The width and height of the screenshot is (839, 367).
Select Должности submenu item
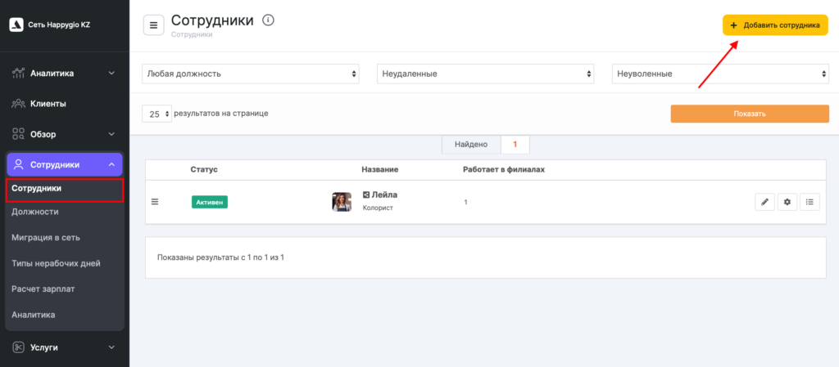click(35, 212)
